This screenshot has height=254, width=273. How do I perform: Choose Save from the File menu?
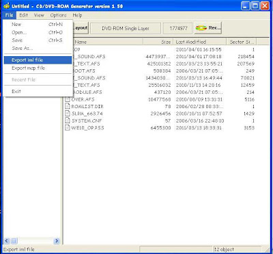tap(38, 40)
